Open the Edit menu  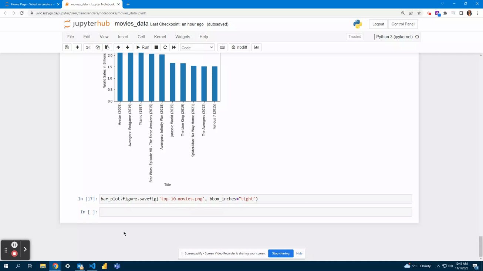[87, 37]
